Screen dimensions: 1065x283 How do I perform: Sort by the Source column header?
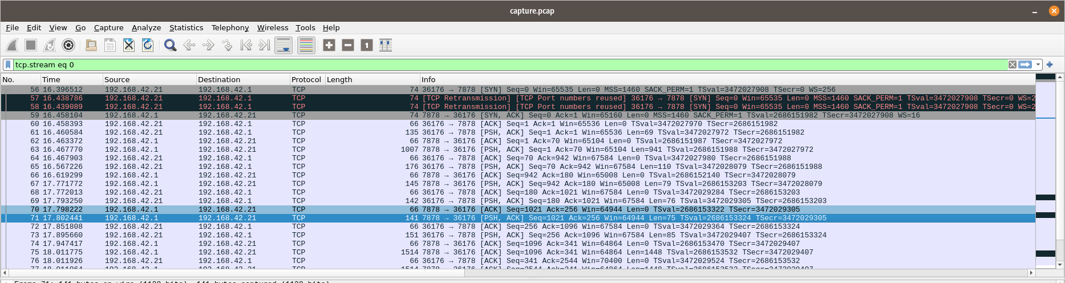point(149,79)
